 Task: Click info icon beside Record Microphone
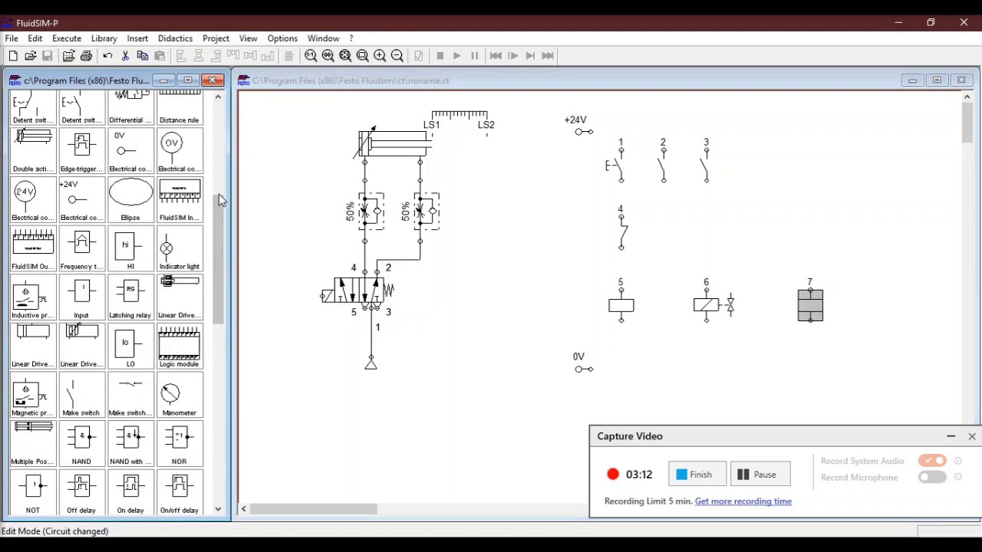pos(958,477)
